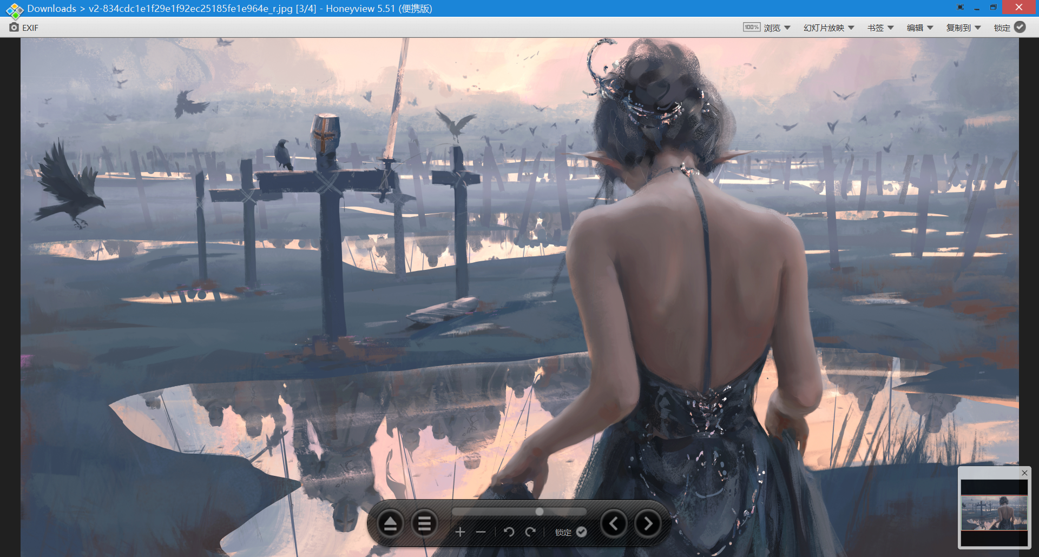Toggle fullscreen mode button in title bar
Viewport: 1039px width, 557px height.
(960, 8)
